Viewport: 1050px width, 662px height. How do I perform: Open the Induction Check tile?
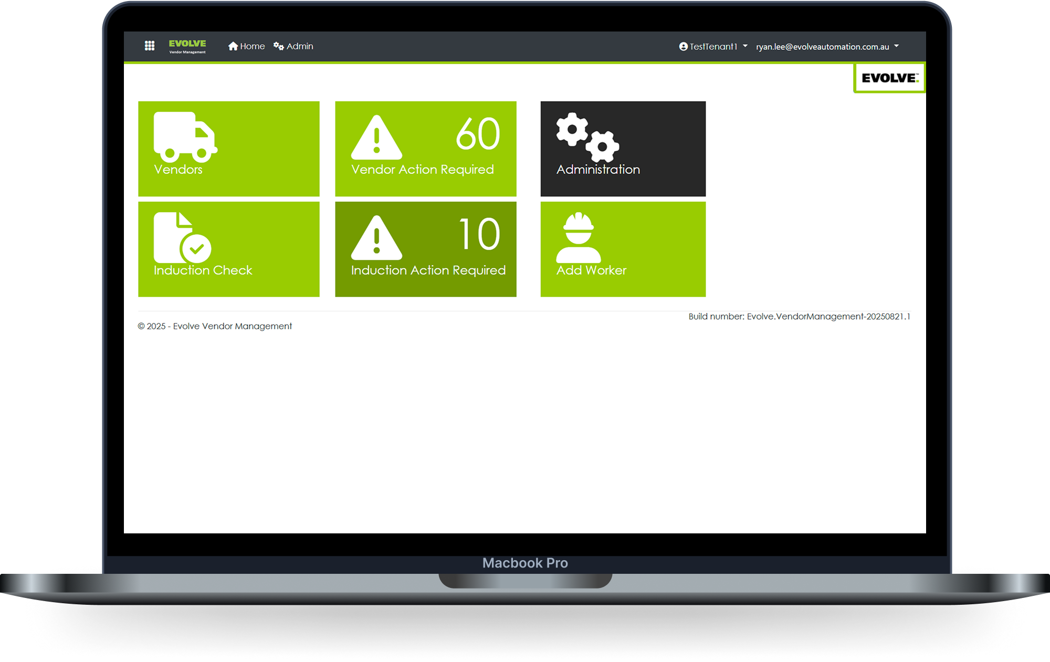tap(229, 249)
